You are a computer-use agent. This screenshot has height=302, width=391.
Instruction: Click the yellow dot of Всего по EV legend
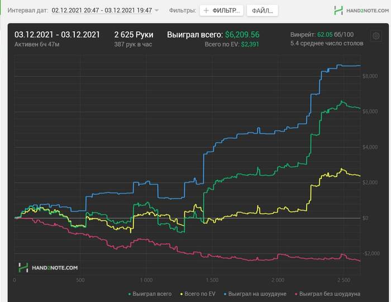click(x=182, y=294)
